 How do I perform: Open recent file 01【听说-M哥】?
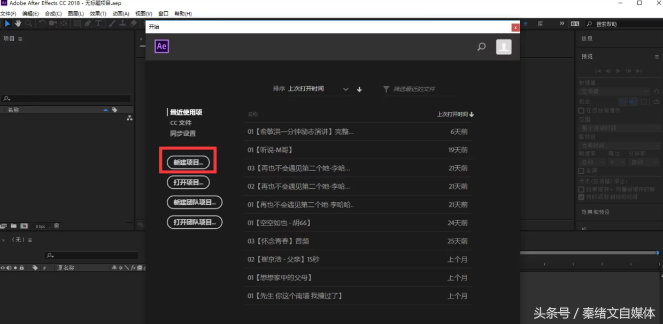coord(358,150)
